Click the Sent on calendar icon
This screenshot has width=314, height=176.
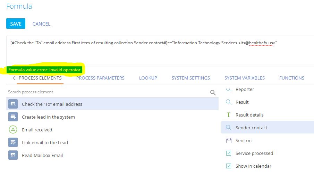tap(229, 140)
